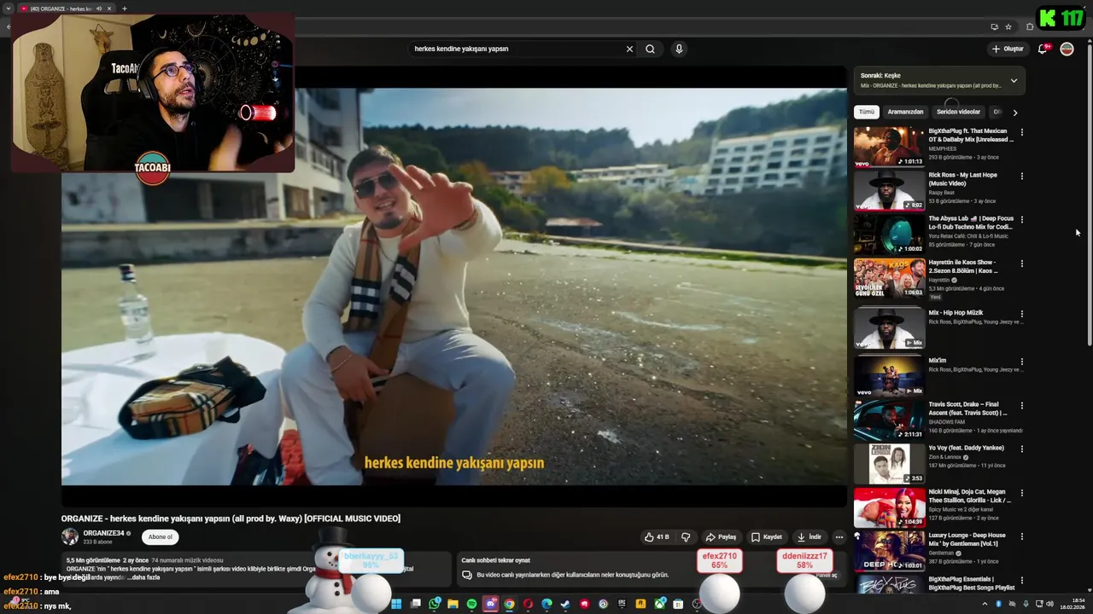The image size is (1093, 614).
Task: Open the BigXthaPlug ft. That Mexican OT thumbnail
Action: point(889,146)
